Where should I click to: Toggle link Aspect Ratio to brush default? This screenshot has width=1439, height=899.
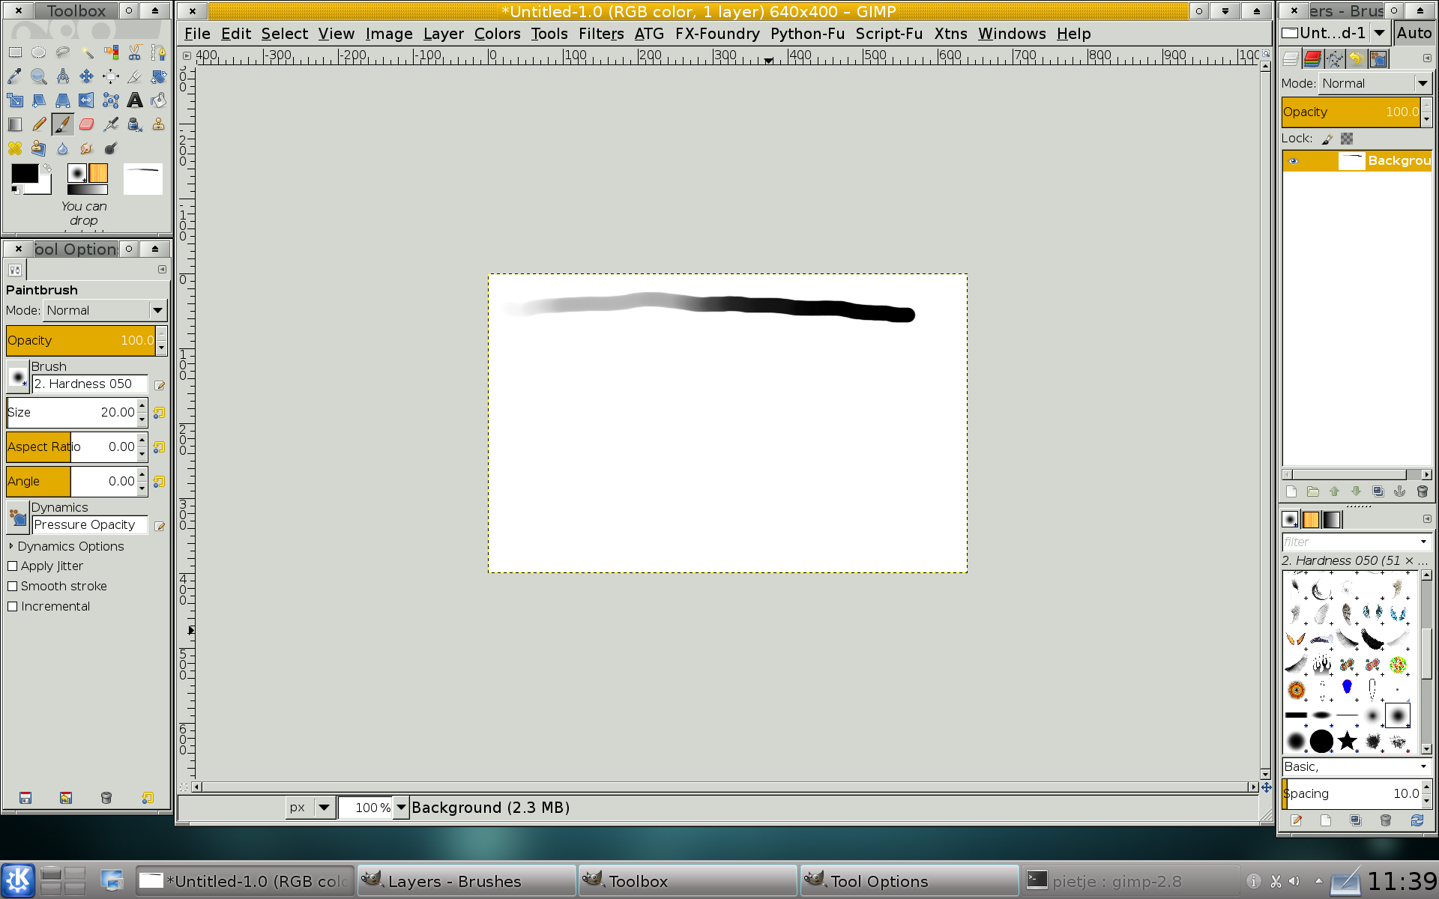[x=159, y=447]
